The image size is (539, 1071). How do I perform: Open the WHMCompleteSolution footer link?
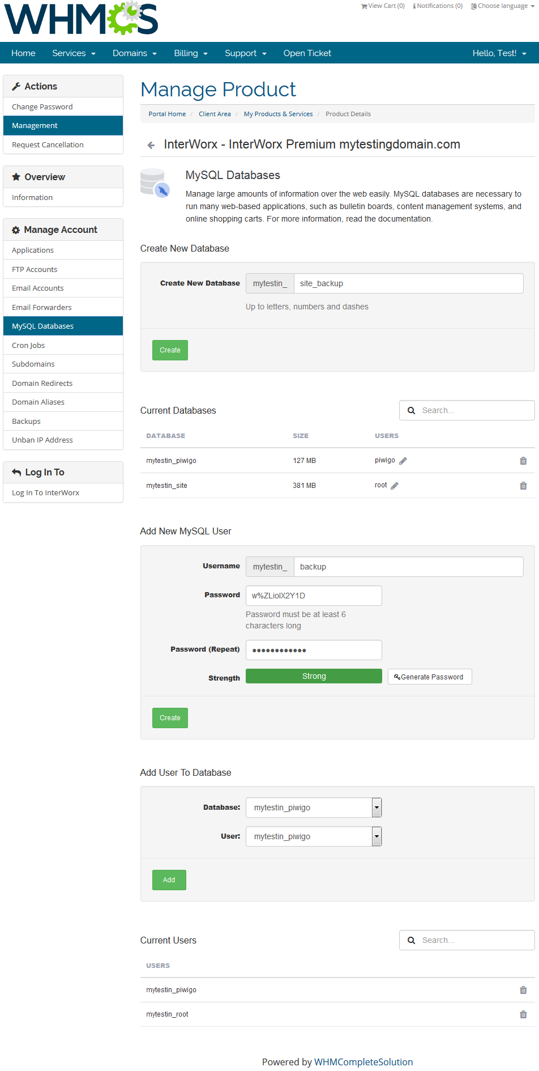(x=363, y=1062)
